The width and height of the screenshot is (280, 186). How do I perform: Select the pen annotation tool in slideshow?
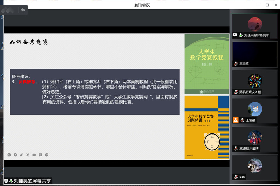[21, 155]
